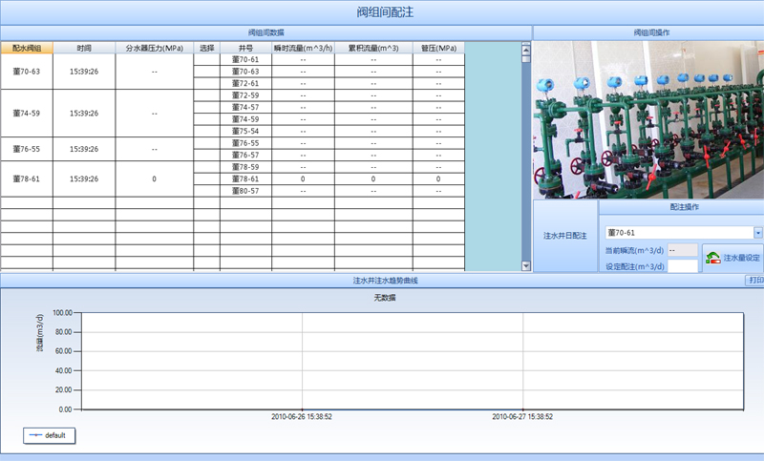The image size is (764, 461).
Task: Click the 注水量设定 button icon
Action: pos(713,258)
